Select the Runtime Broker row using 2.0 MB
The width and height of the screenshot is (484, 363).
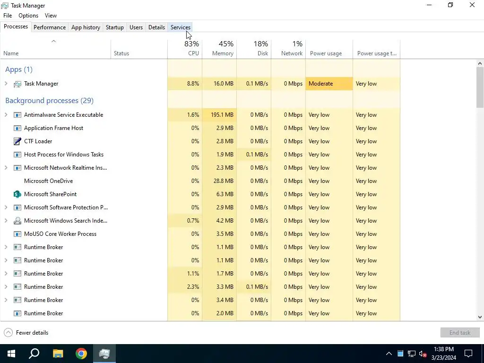pyautogui.click(x=200, y=313)
